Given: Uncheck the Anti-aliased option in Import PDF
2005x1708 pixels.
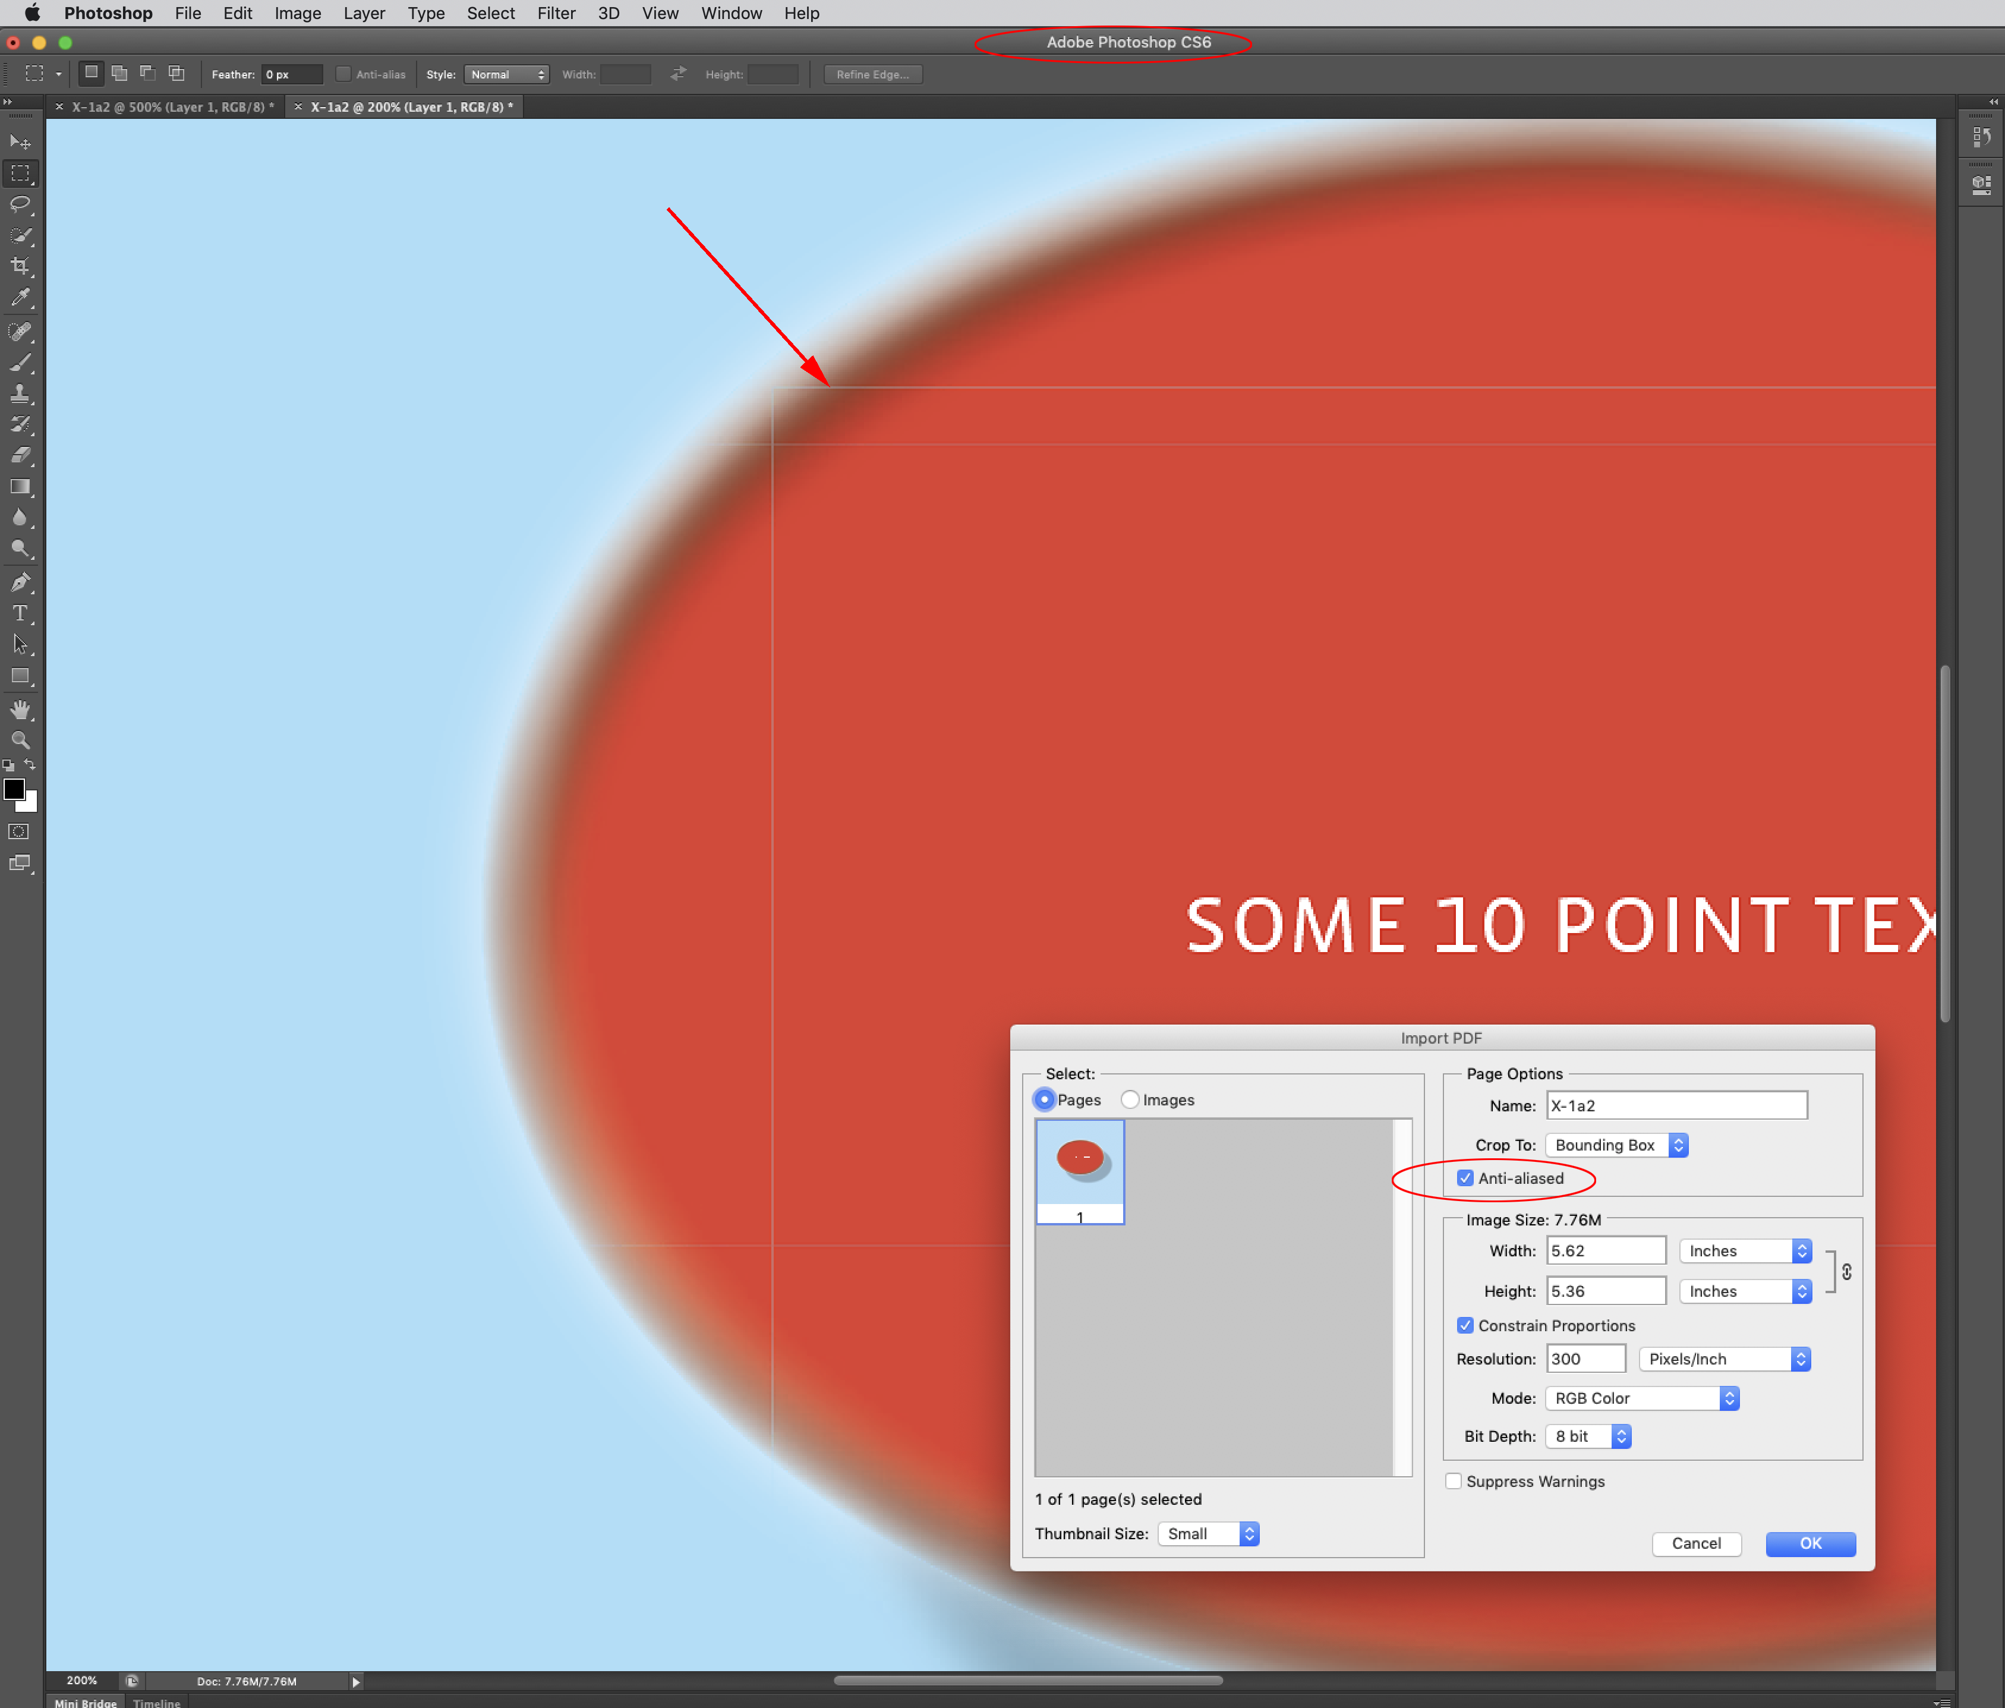Looking at the screenshot, I should point(1465,1178).
